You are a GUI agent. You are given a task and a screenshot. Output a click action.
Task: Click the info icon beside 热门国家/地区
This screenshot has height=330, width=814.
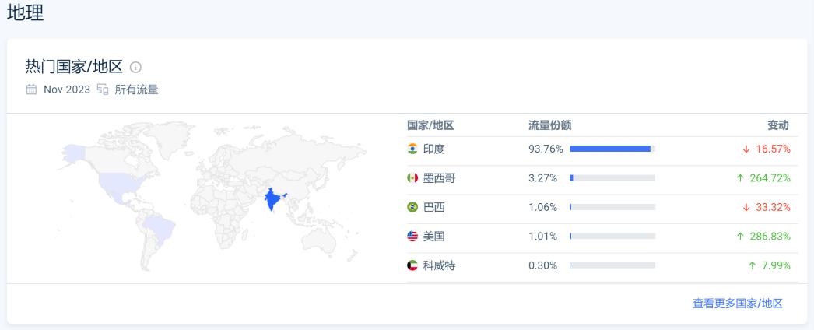tap(135, 67)
